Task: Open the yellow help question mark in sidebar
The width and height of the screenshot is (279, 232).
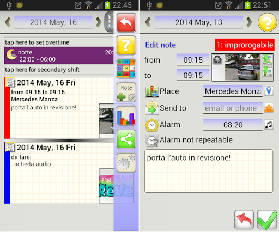Action: pyautogui.click(x=126, y=45)
